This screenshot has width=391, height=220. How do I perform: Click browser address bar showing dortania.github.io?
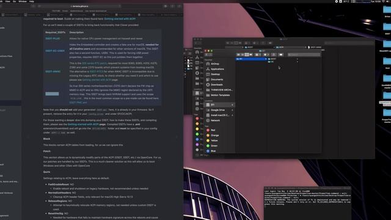click(x=79, y=6)
